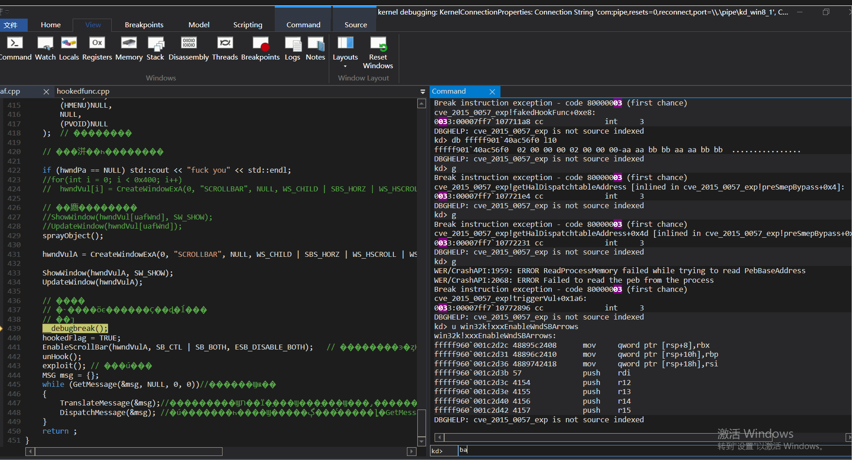Screen dimensions: 852x460
Task: Close the Command panel tab
Action: click(x=492, y=92)
